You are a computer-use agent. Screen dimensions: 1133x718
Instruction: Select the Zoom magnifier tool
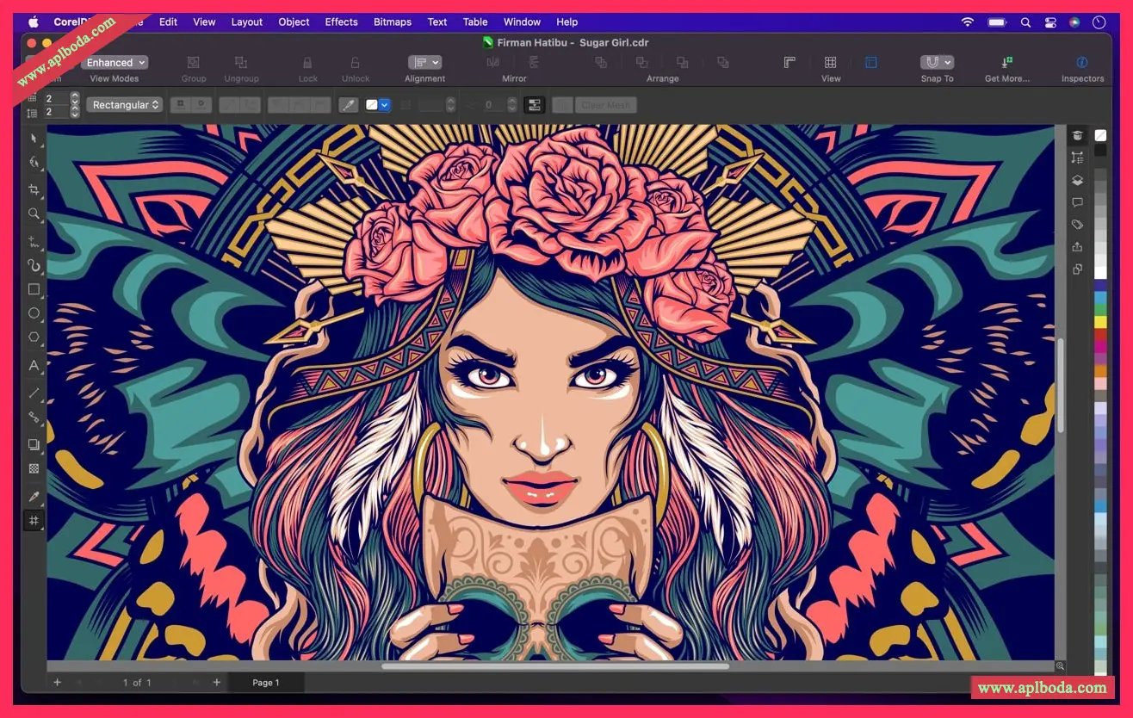pos(34,214)
